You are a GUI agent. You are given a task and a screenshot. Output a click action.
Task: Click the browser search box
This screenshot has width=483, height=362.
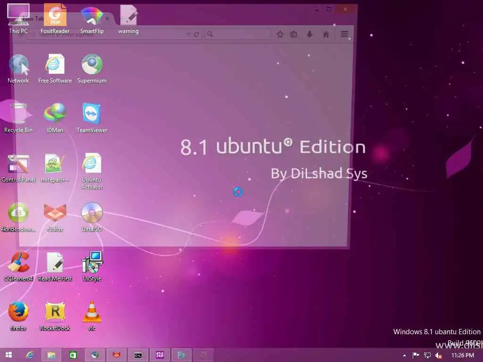click(238, 34)
